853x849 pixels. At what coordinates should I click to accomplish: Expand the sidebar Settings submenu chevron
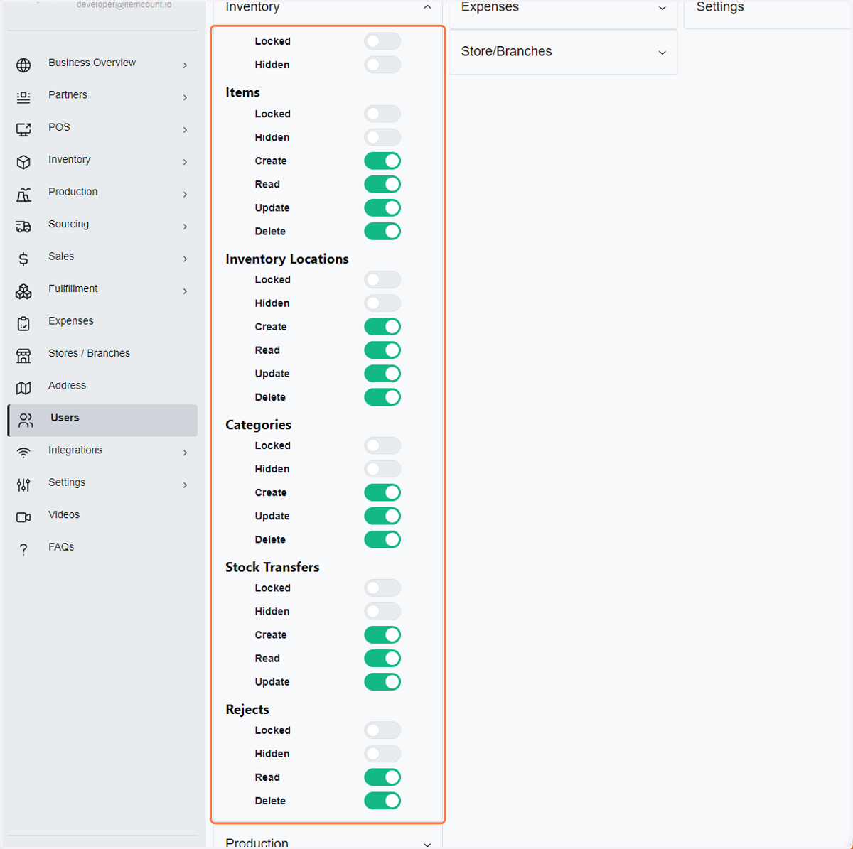(x=185, y=485)
